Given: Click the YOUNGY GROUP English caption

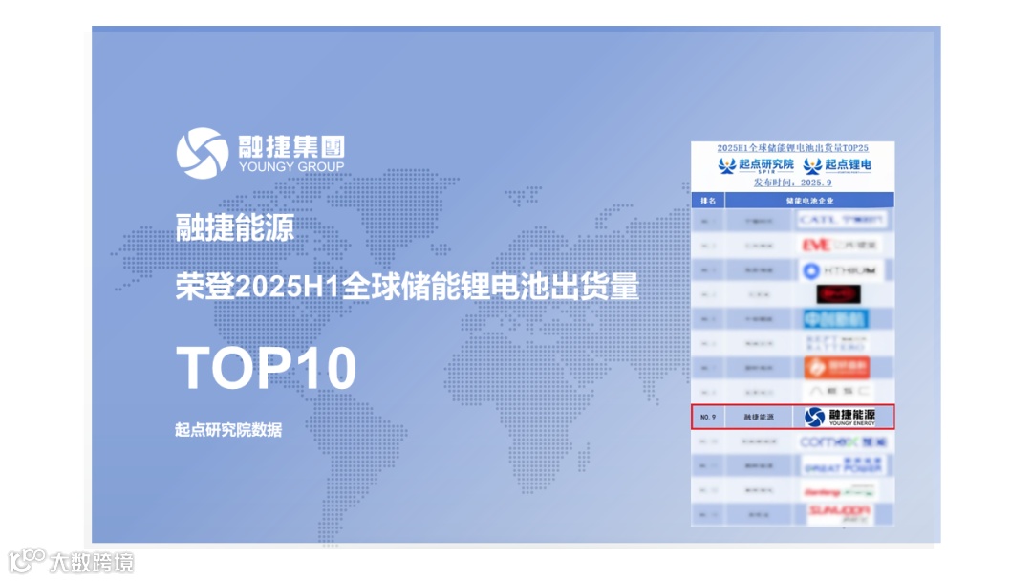Looking at the screenshot, I should (x=290, y=167).
